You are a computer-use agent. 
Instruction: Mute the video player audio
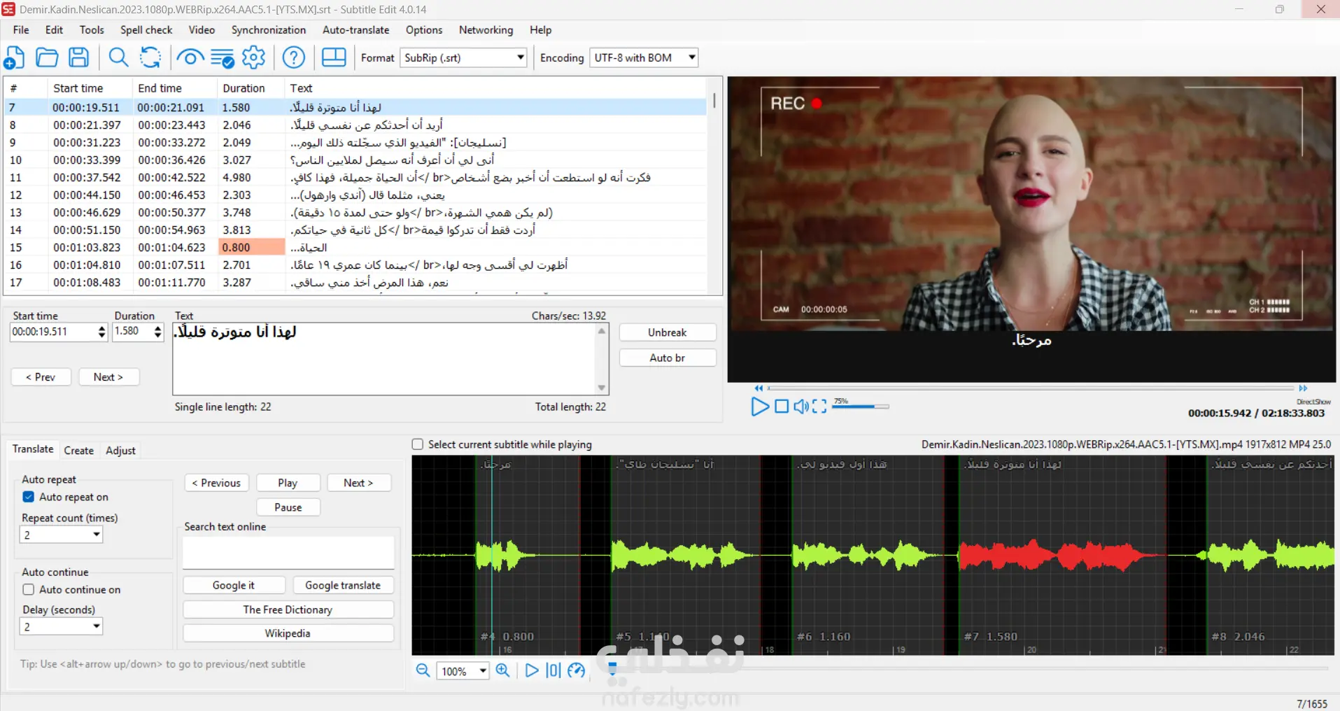coord(801,407)
